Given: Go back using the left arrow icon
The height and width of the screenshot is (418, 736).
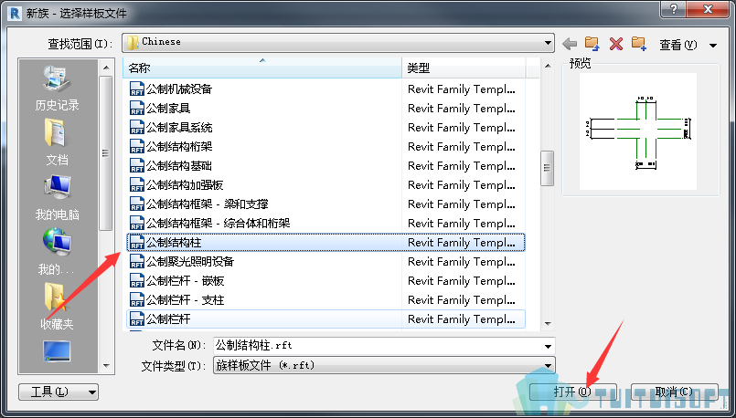Looking at the screenshot, I should (x=570, y=44).
